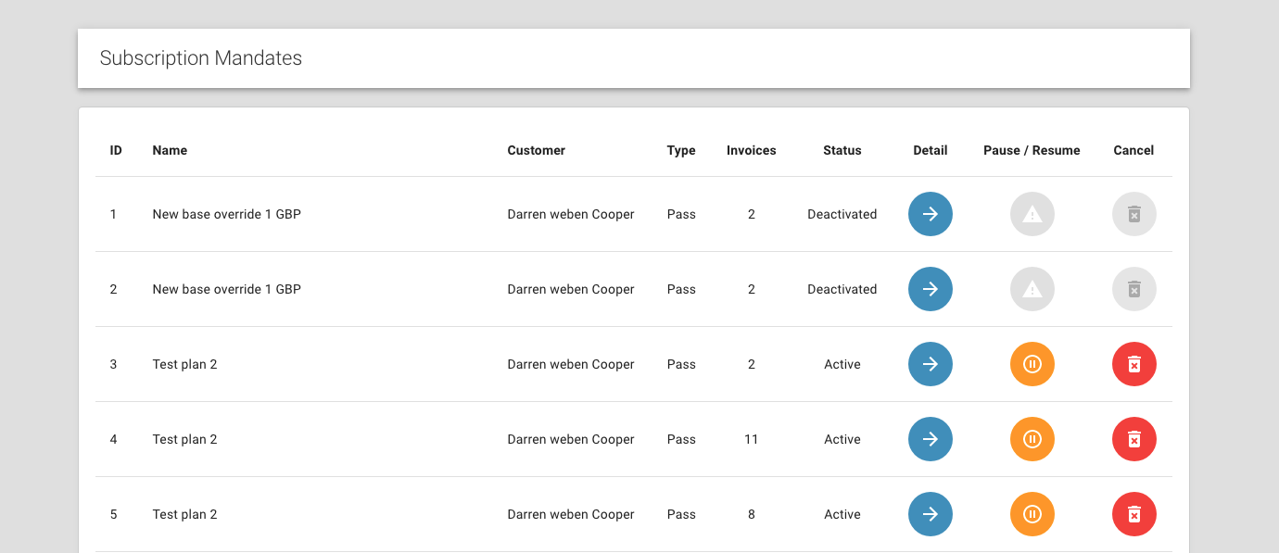Click the Invoices column header
The height and width of the screenshot is (553, 1279).
[751, 150]
